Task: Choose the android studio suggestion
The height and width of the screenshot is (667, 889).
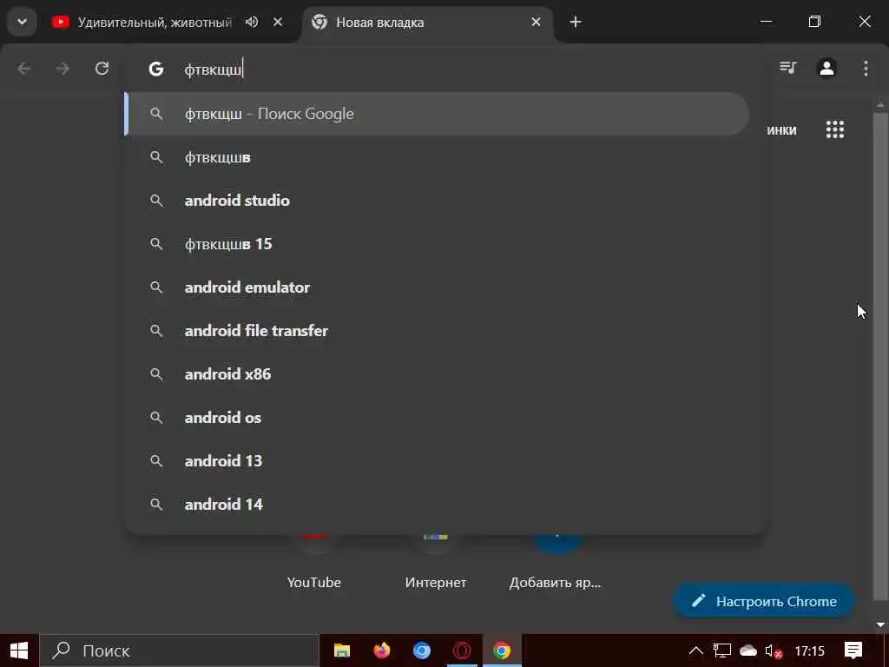Action: coord(437,201)
